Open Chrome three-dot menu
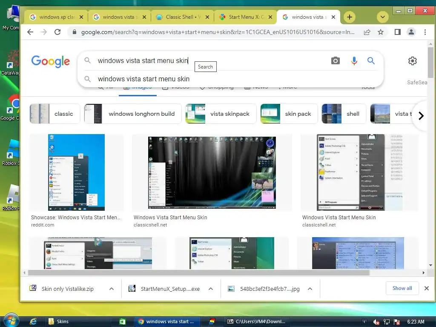Screen dimensions: 436x327 (425, 32)
